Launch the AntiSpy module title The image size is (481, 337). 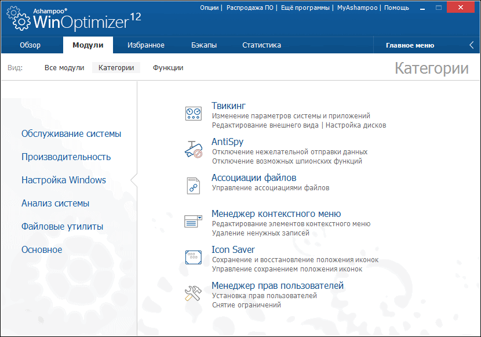(x=227, y=142)
